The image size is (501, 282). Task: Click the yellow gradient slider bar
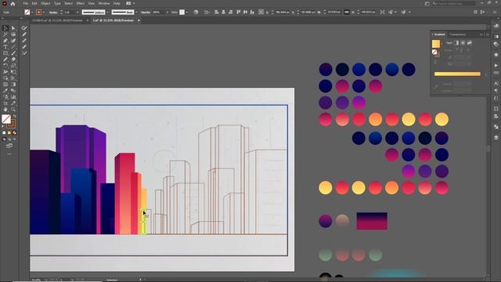(x=457, y=74)
